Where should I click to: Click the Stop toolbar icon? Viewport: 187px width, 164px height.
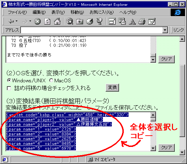(38, 22)
